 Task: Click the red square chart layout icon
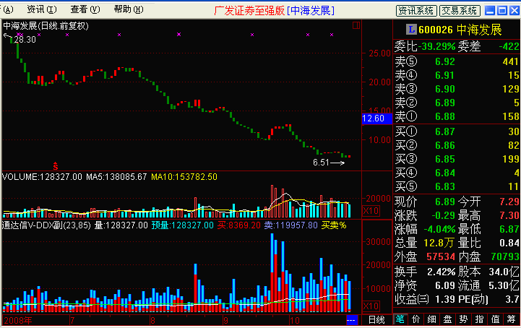point(356,25)
